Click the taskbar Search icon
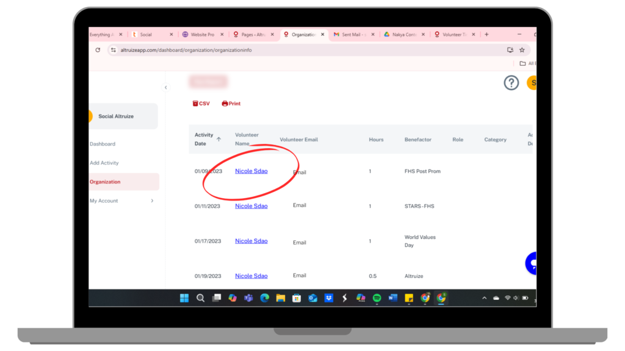The image size is (625, 351). click(200, 298)
